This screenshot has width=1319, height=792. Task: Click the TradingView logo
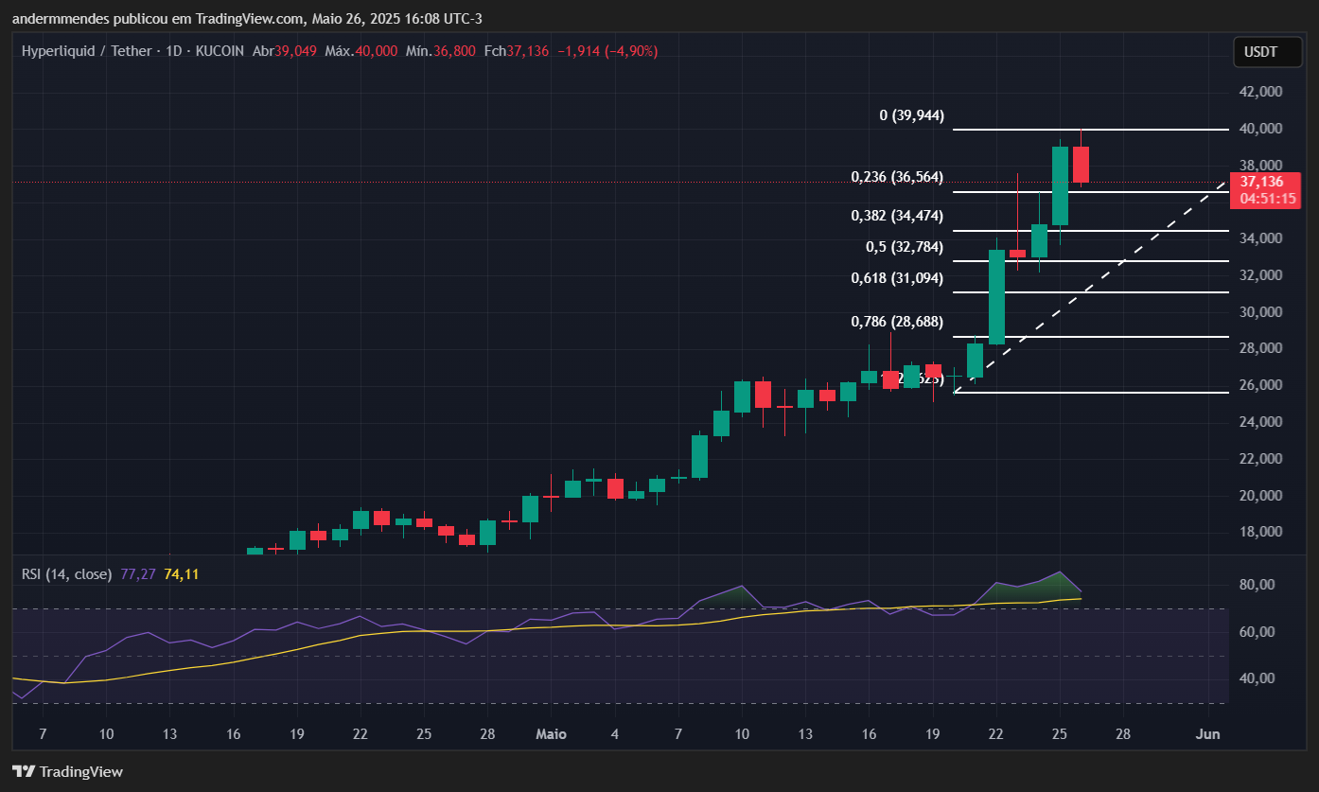tap(67, 771)
